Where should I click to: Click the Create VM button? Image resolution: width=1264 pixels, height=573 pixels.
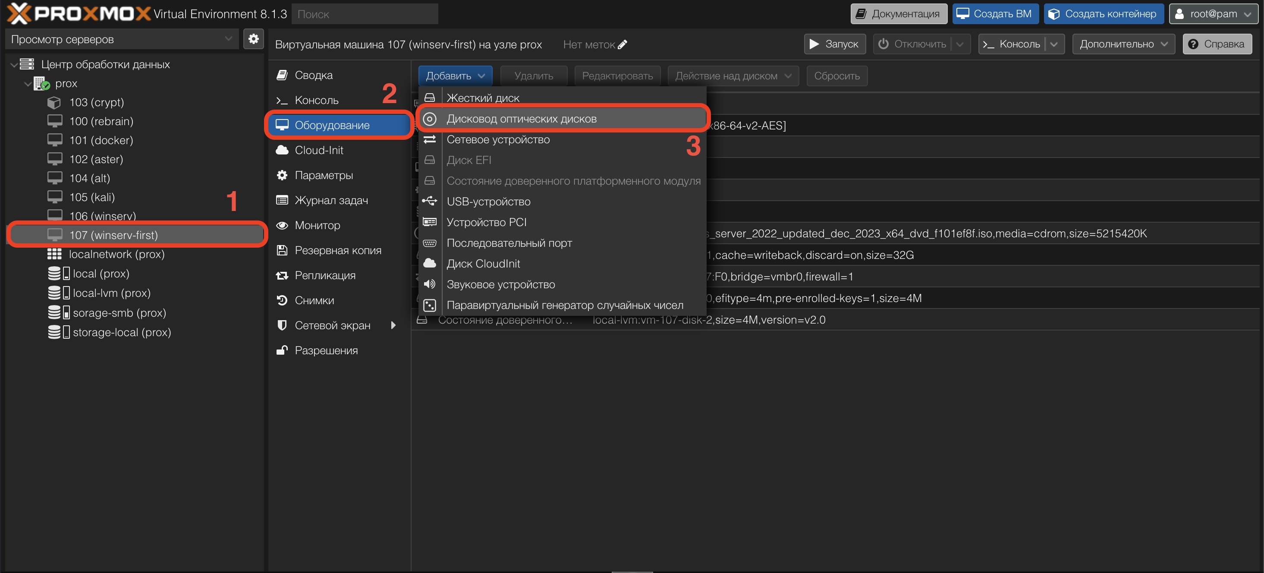(x=995, y=14)
